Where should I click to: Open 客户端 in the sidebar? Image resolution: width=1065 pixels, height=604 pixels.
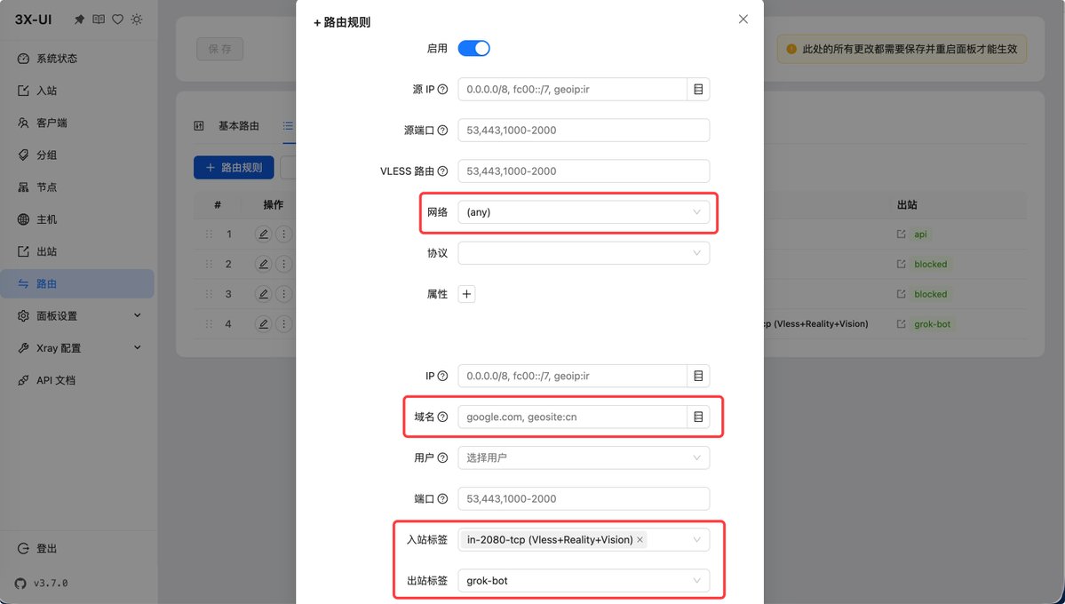pos(77,123)
